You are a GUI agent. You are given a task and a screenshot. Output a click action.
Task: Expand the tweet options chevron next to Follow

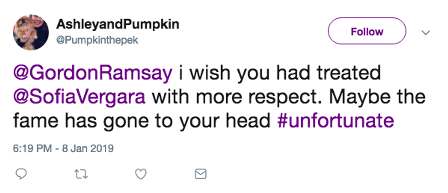425,32
